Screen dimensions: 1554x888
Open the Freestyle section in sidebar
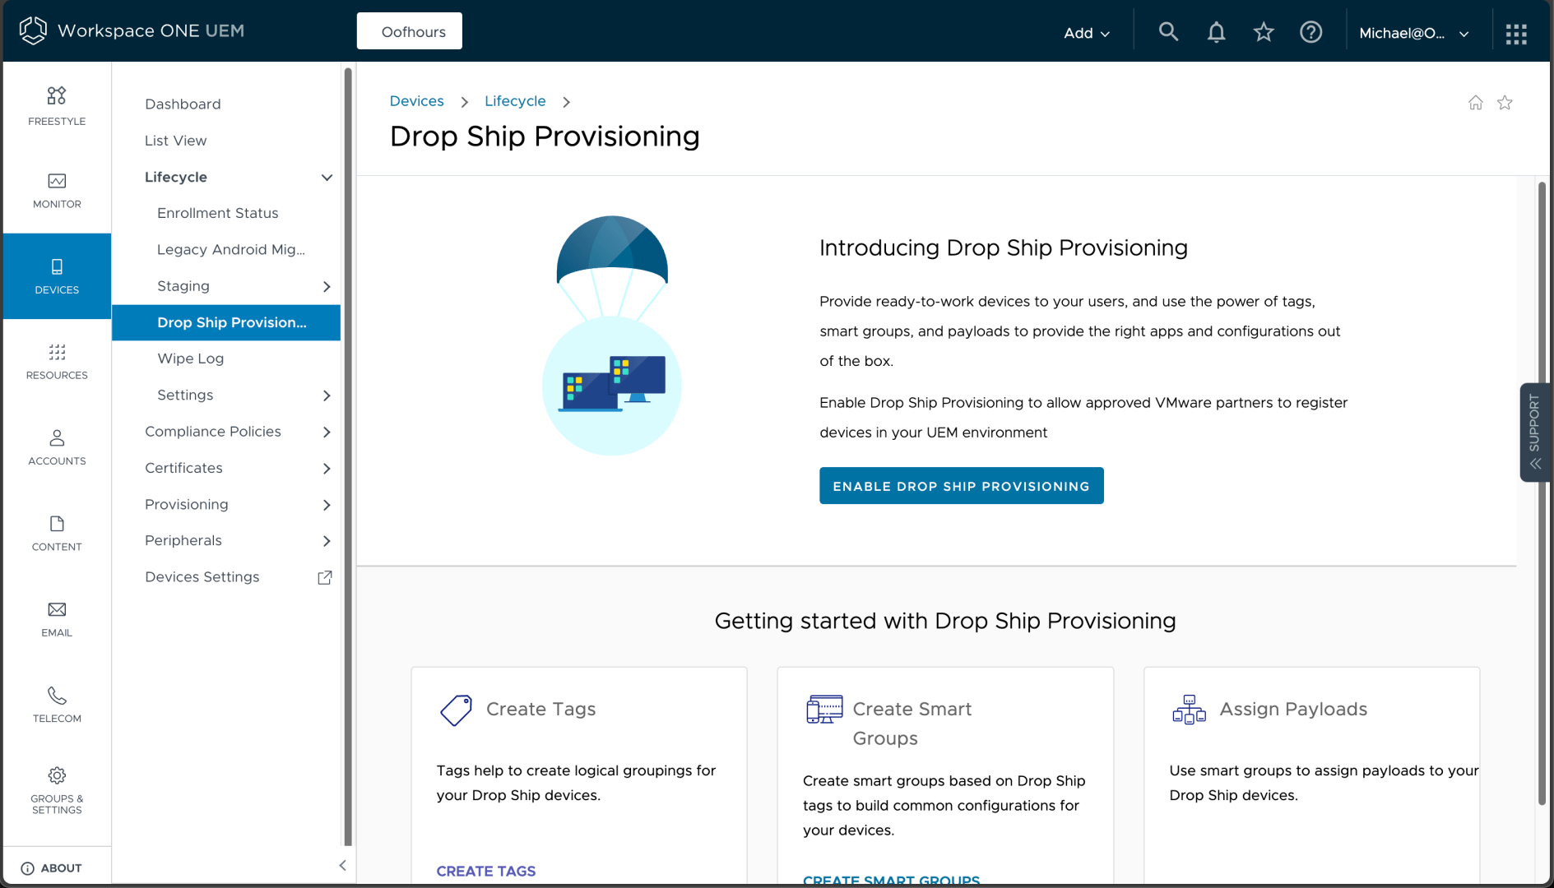57,106
